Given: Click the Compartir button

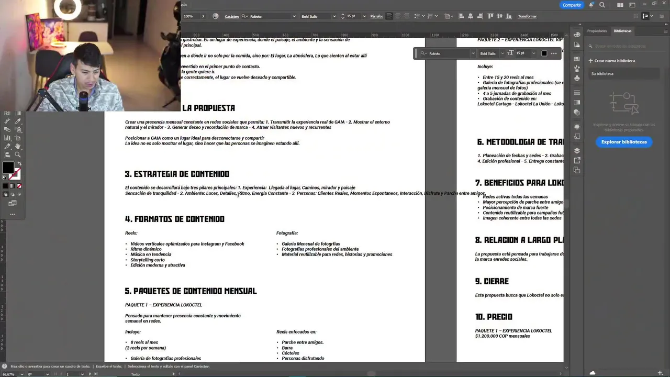Looking at the screenshot, I should click(572, 5).
